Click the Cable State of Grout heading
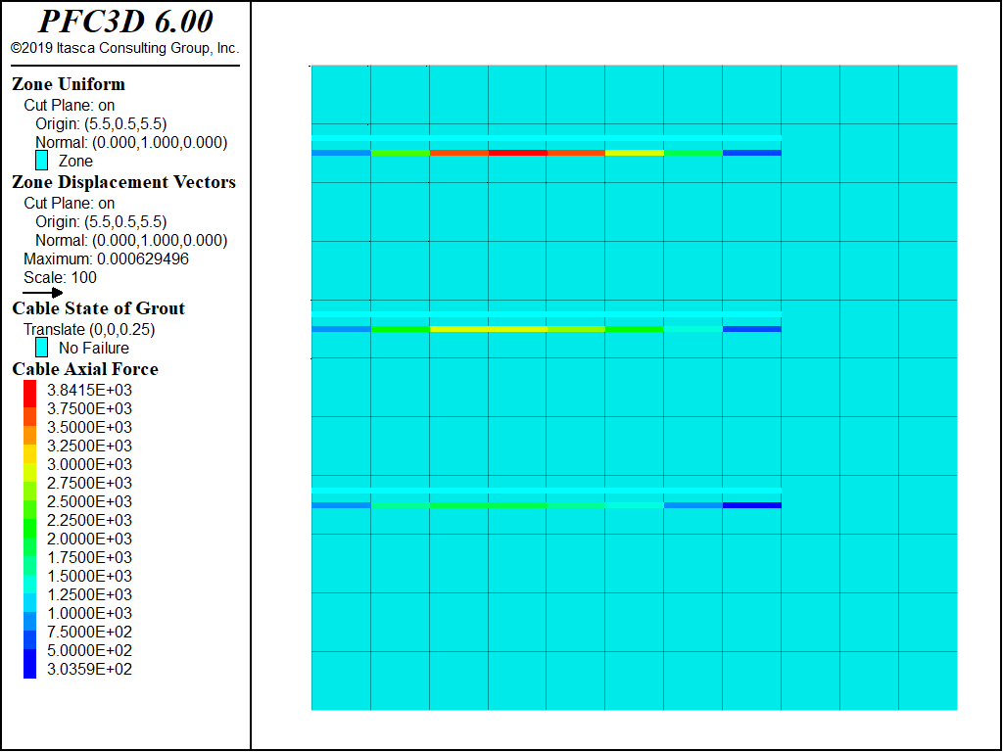 coord(99,308)
